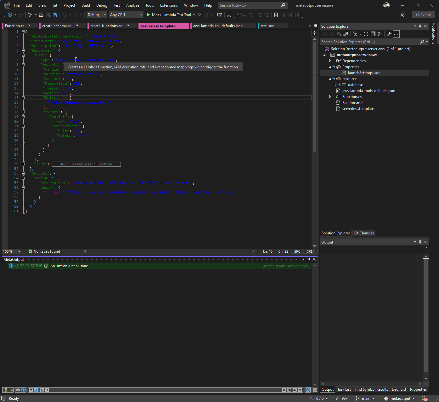Set editor zoom with the 100% control
439x402 pixels.
coord(11,251)
